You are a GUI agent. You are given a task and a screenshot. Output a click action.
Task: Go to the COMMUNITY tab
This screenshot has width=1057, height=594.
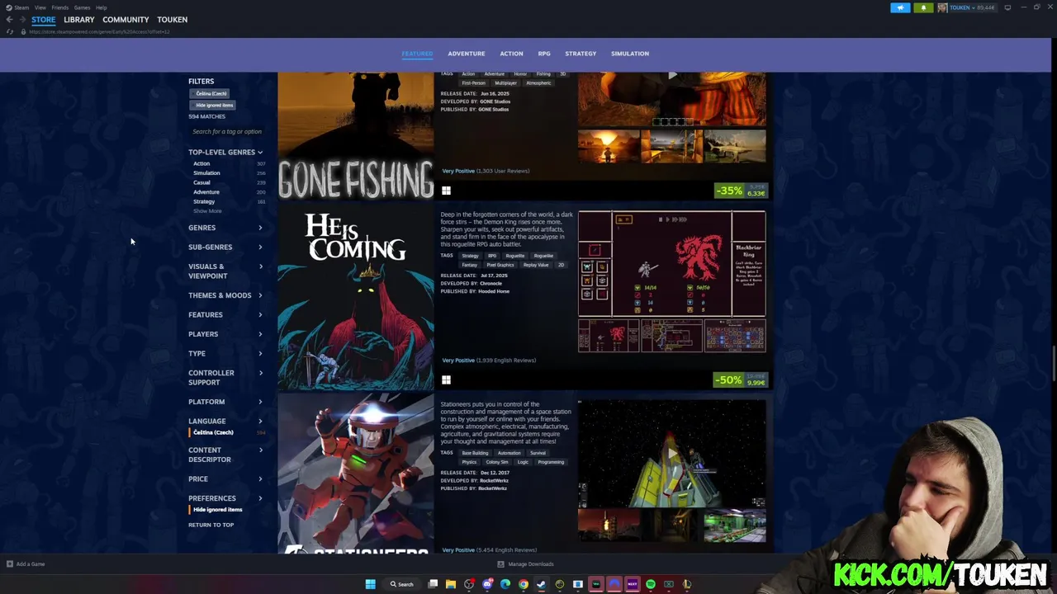[126, 20]
